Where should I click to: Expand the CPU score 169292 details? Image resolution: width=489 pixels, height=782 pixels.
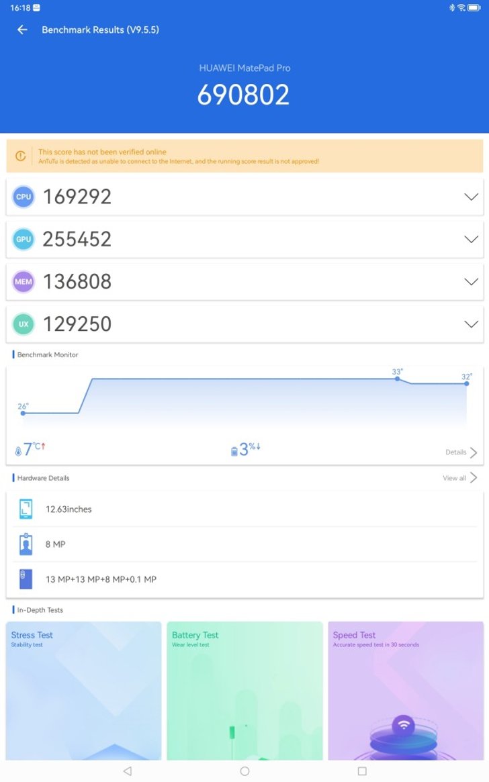click(471, 197)
